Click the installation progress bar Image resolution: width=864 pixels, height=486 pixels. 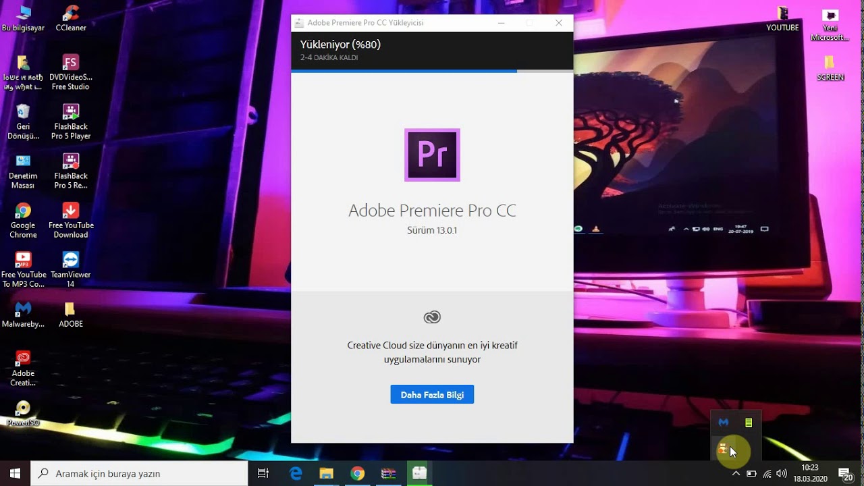432,71
